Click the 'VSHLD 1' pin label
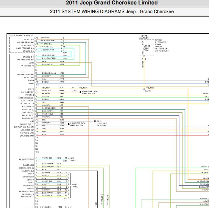209x208 pixels. 31,180
